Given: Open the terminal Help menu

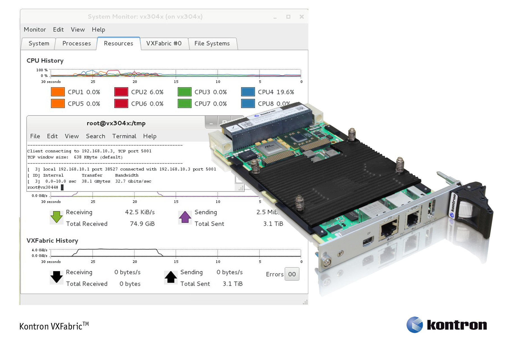Looking at the screenshot, I should click(x=150, y=136).
